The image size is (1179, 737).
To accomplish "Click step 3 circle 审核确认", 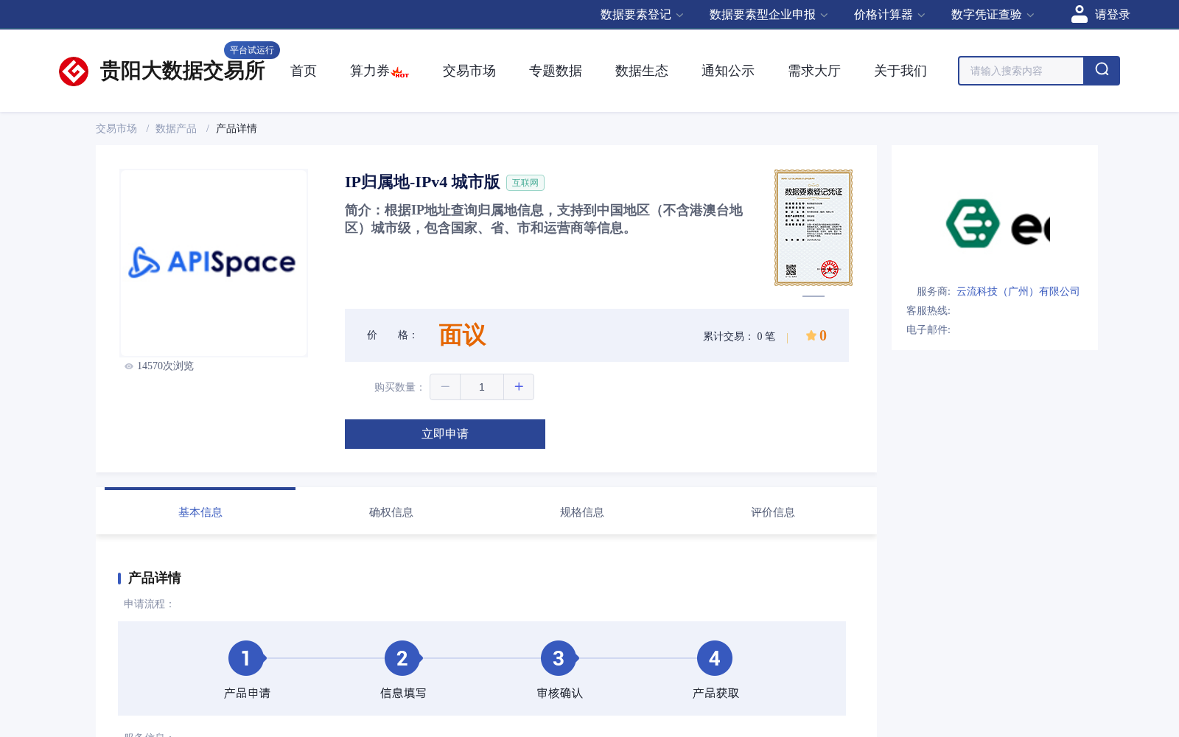I will pyautogui.click(x=559, y=658).
